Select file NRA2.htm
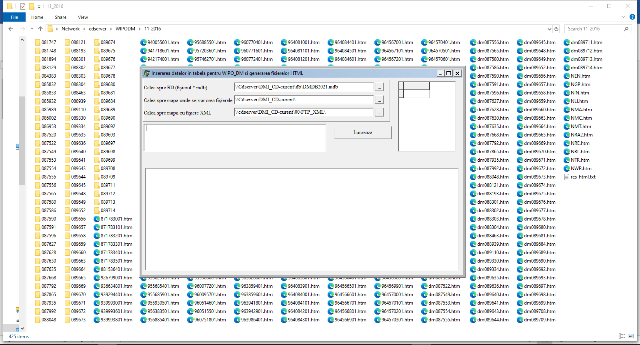 coord(578,135)
